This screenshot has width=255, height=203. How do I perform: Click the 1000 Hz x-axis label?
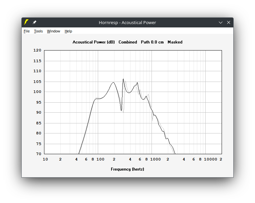tap(156, 159)
